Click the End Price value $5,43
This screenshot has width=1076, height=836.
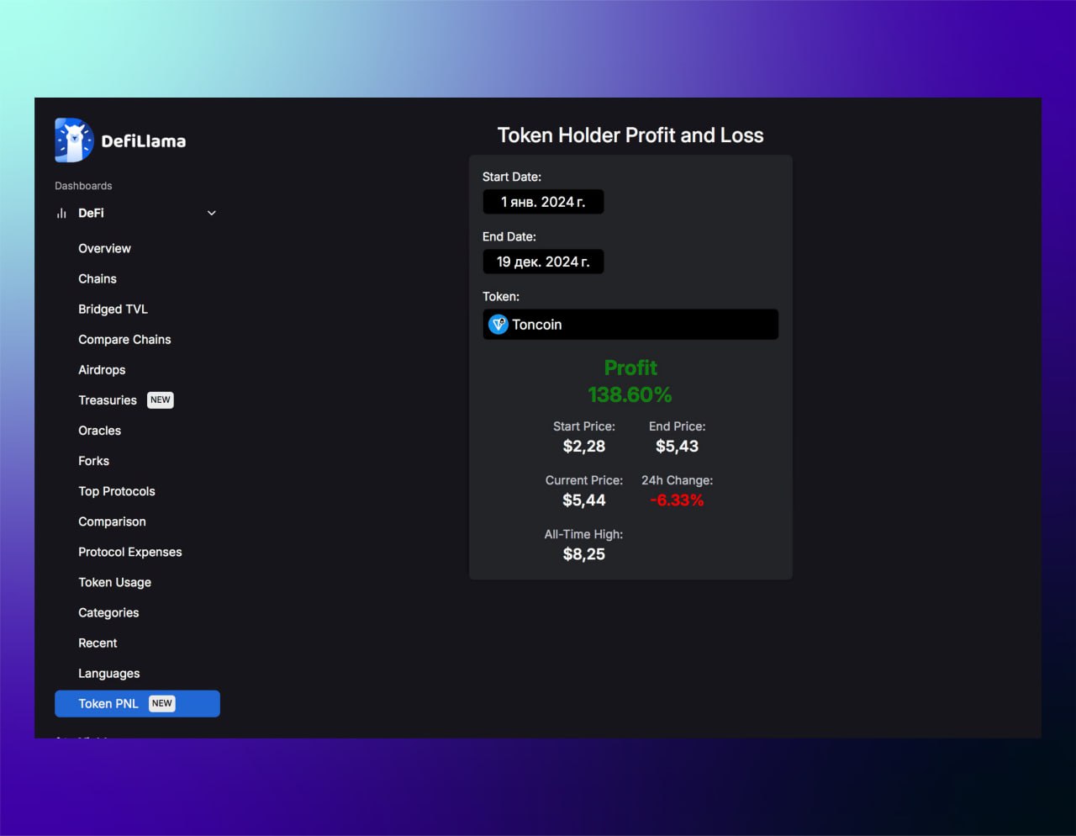[x=677, y=447]
